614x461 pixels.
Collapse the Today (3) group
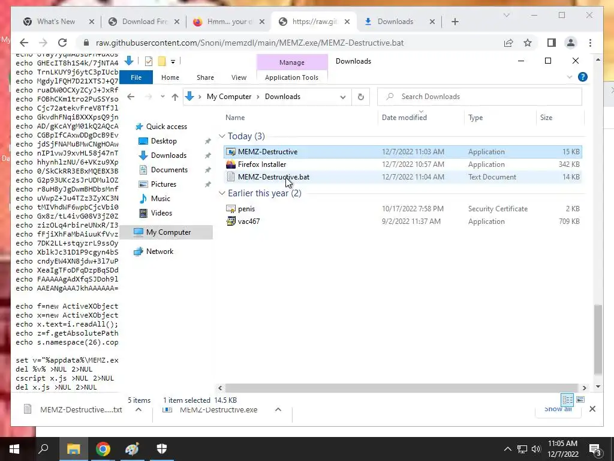222,136
